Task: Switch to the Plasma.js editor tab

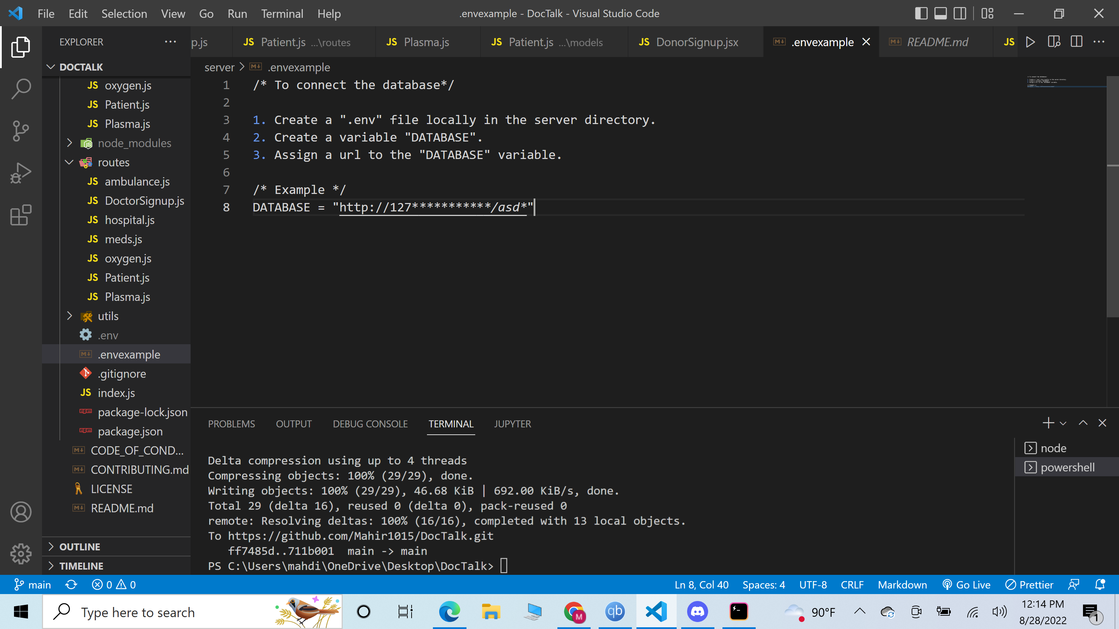Action: click(x=426, y=42)
